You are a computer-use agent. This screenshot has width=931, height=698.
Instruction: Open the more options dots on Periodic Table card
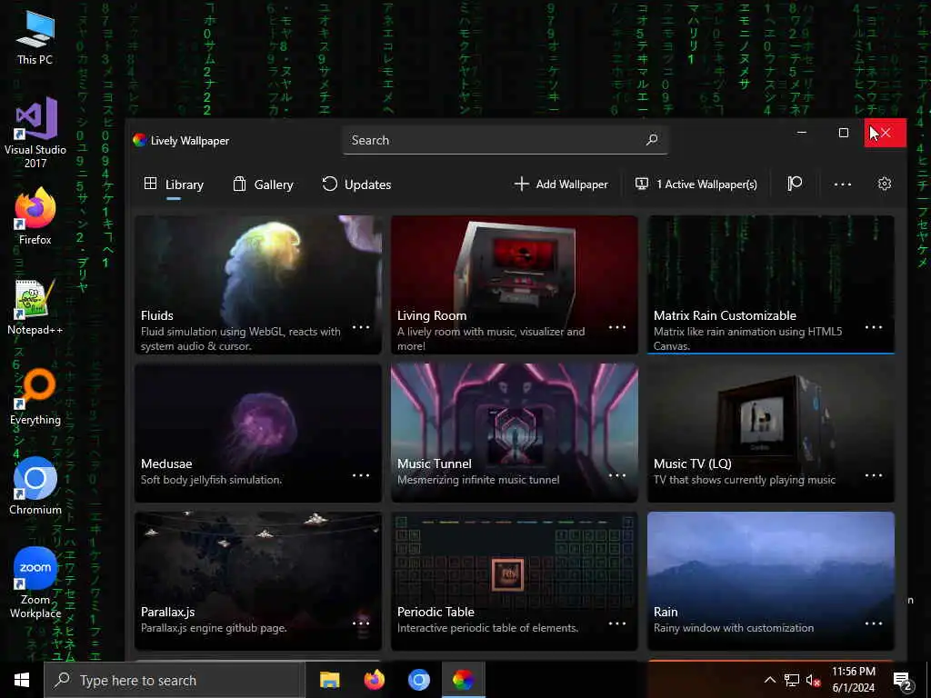[x=617, y=623]
